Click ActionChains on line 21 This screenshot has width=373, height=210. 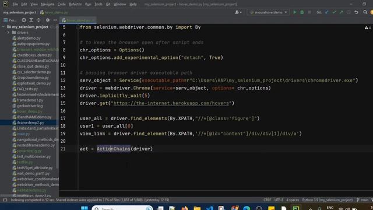click(114, 149)
